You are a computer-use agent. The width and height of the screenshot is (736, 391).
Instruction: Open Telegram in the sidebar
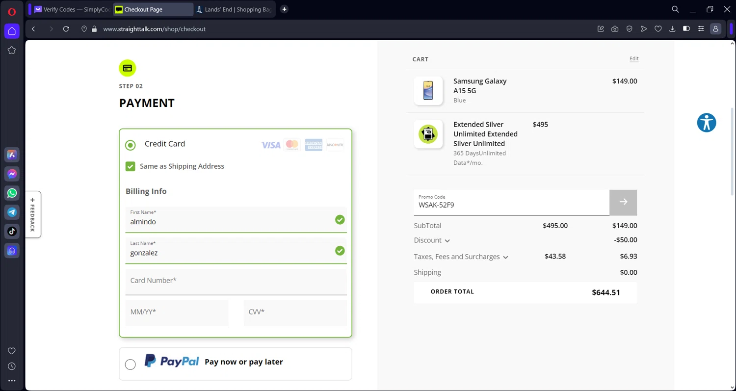tap(12, 212)
